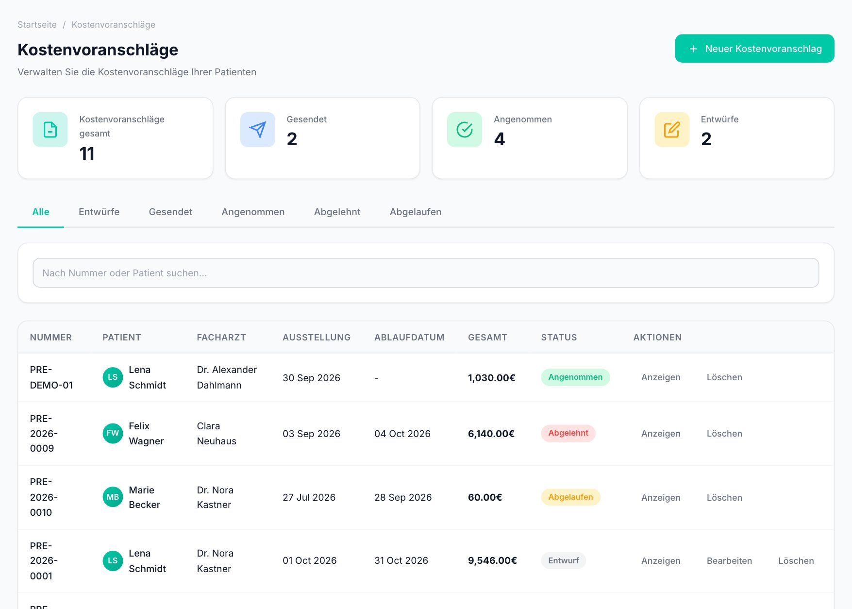Click total amount 6,140.00€
852x609 pixels.
(491, 434)
